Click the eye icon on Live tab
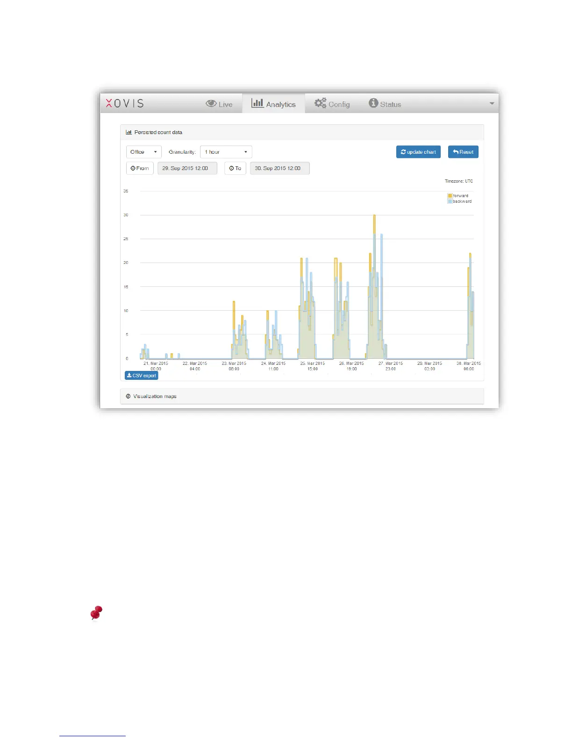This screenshot has width=572, height=740. 211,104
